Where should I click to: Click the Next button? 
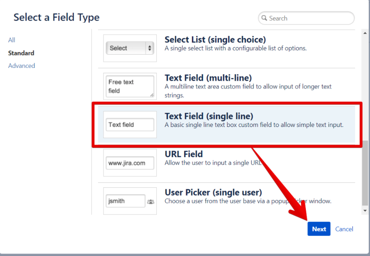coord(319,229)
